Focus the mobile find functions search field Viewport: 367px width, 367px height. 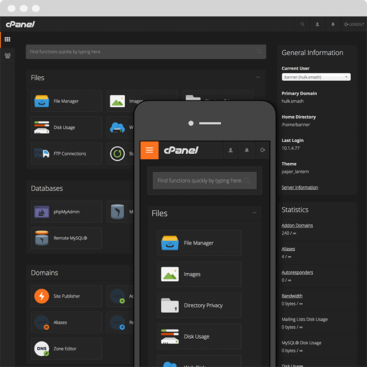(x=204, y=181)
